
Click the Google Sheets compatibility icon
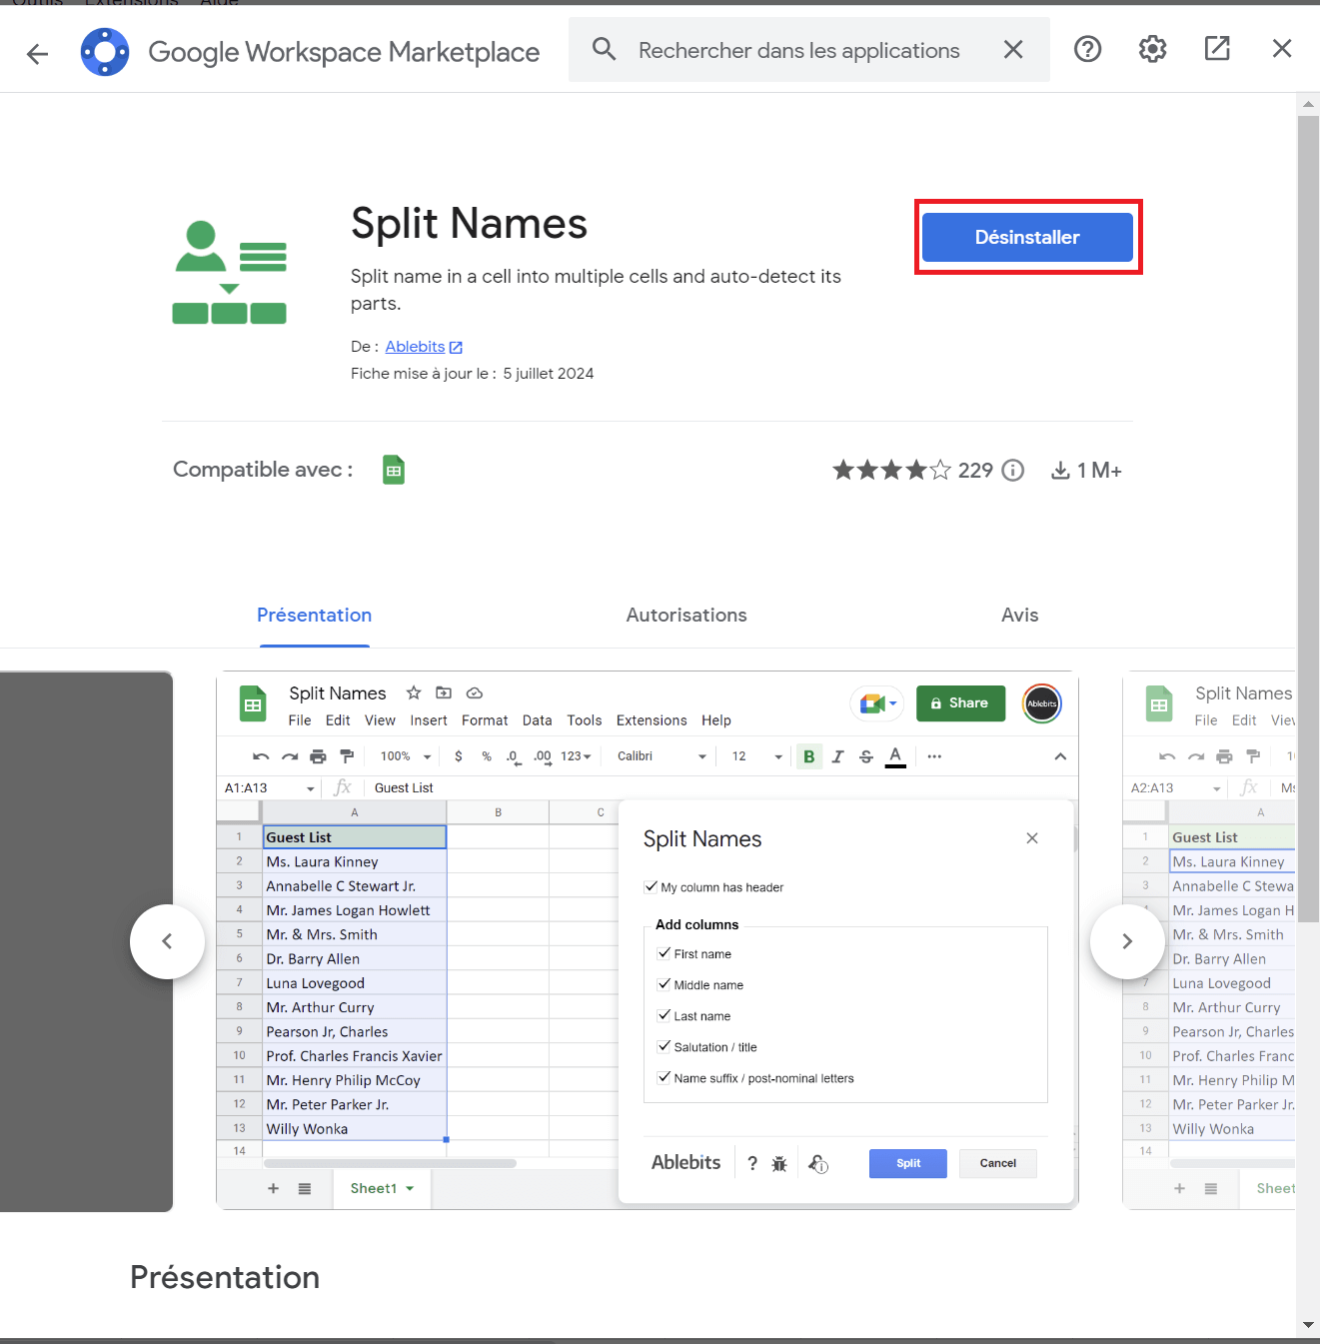[394, 470]
